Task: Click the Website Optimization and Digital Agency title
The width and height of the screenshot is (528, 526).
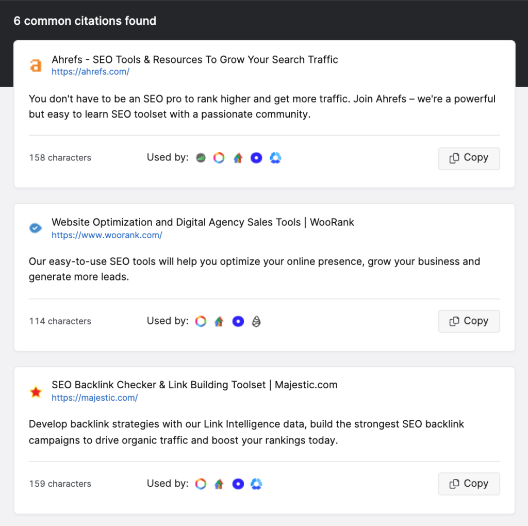Action: [203, 222]
